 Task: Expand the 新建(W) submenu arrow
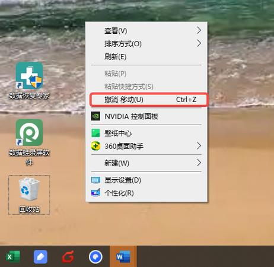coord(199,163)
